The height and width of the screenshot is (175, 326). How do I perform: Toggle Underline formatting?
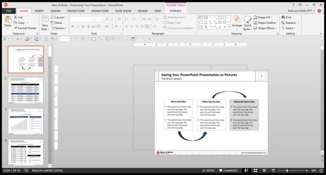pos(83,26)
